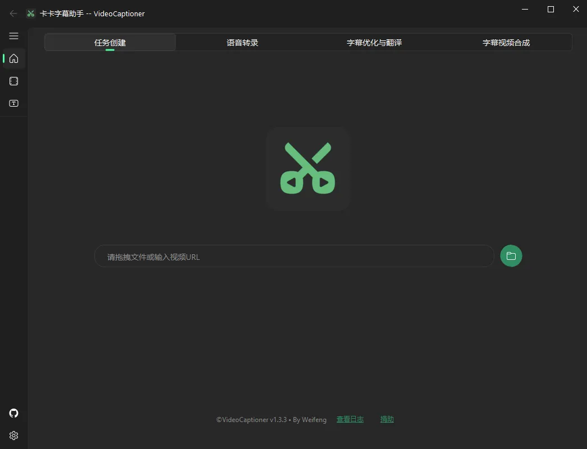Click the small scissors app icon in title bar
The width and height of the screenshot is (587, 449).
click(31, 13)
